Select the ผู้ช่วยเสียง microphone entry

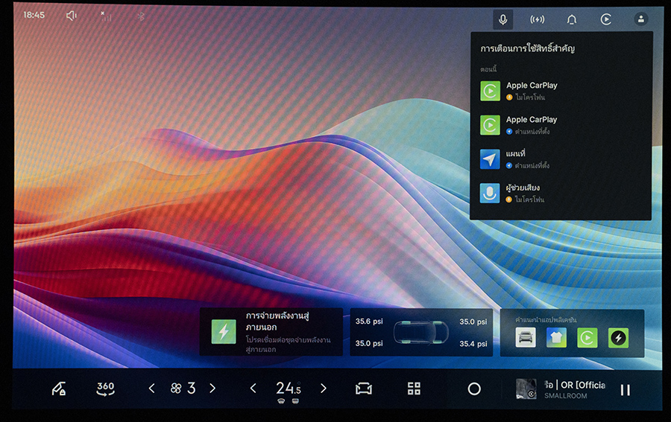tap(561, 193)
